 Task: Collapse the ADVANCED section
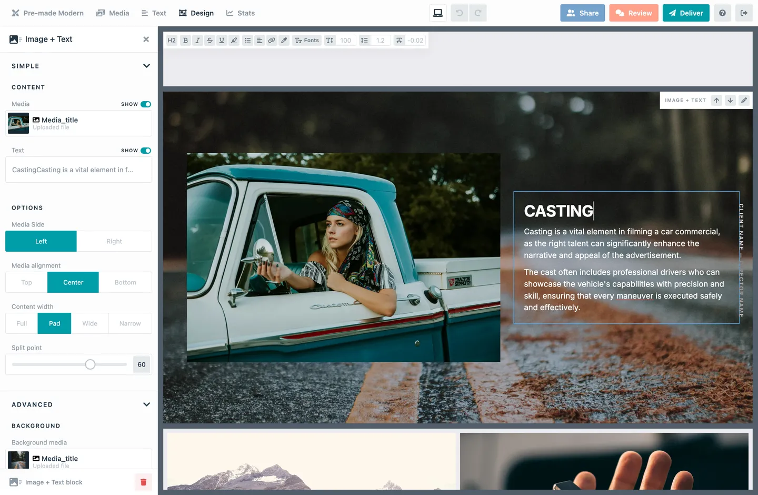point(146,404)
